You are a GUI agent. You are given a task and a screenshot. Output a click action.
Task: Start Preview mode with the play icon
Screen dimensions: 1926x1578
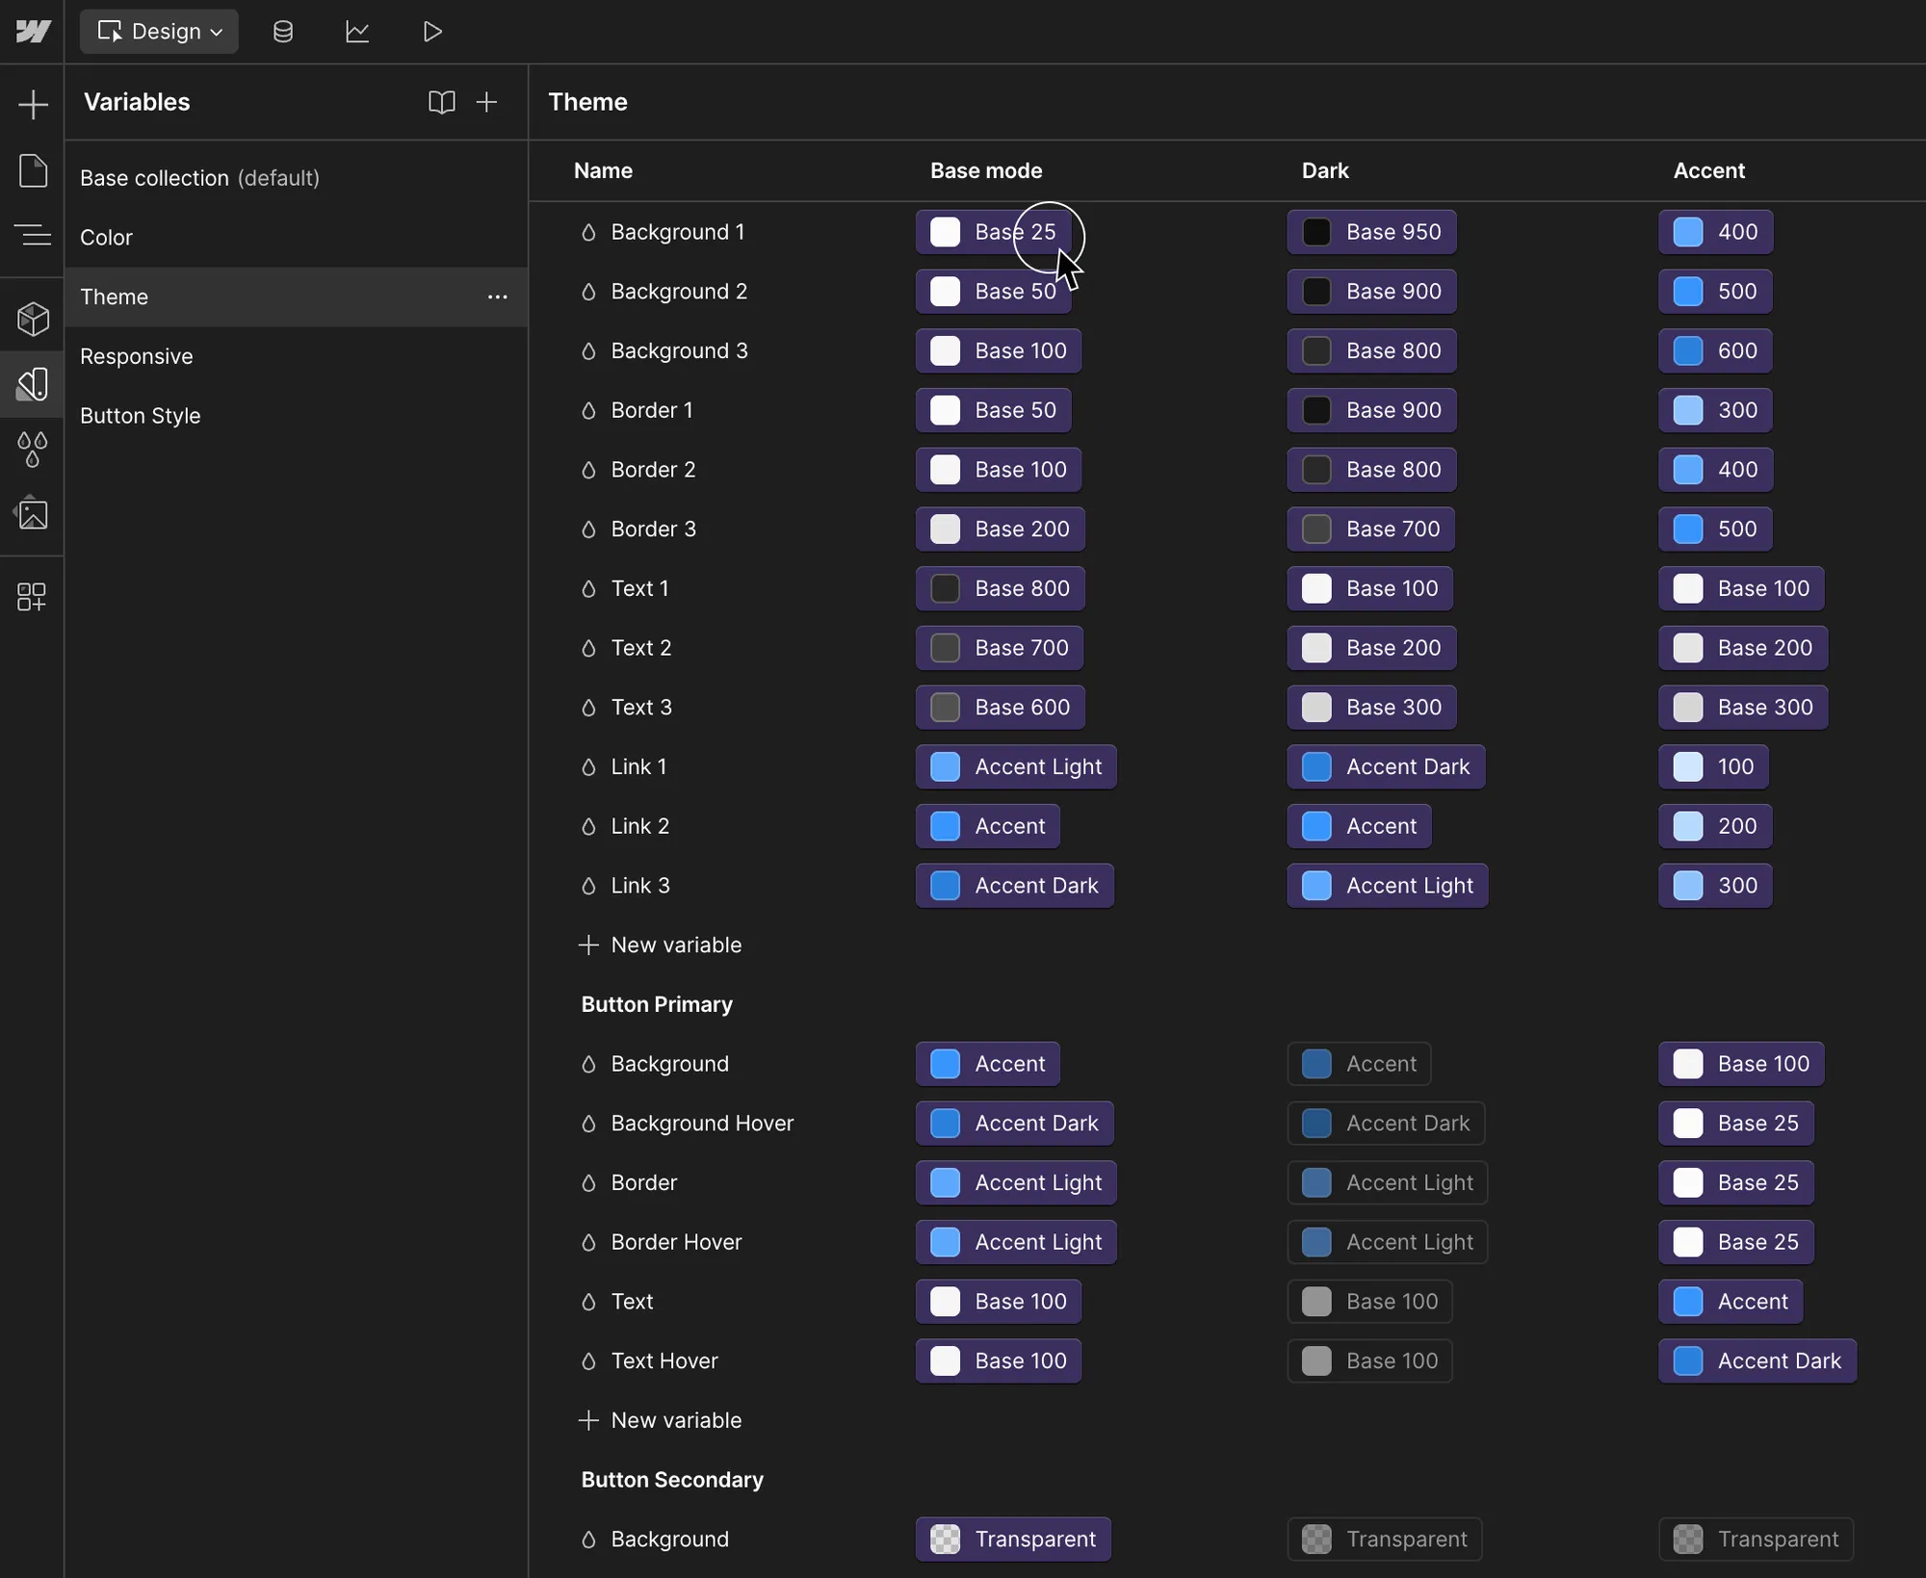point(432,31)
